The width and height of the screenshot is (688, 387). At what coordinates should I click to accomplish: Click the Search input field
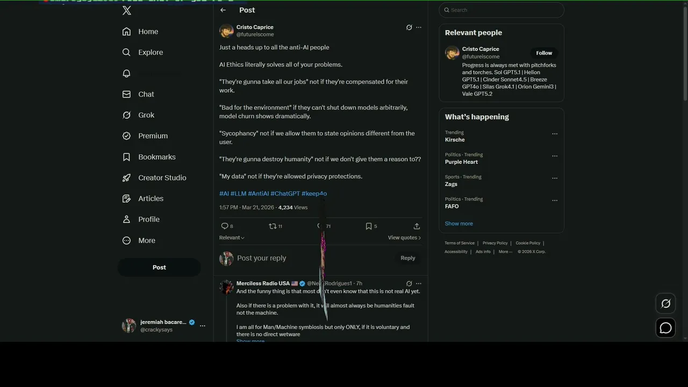click(501, 10)
